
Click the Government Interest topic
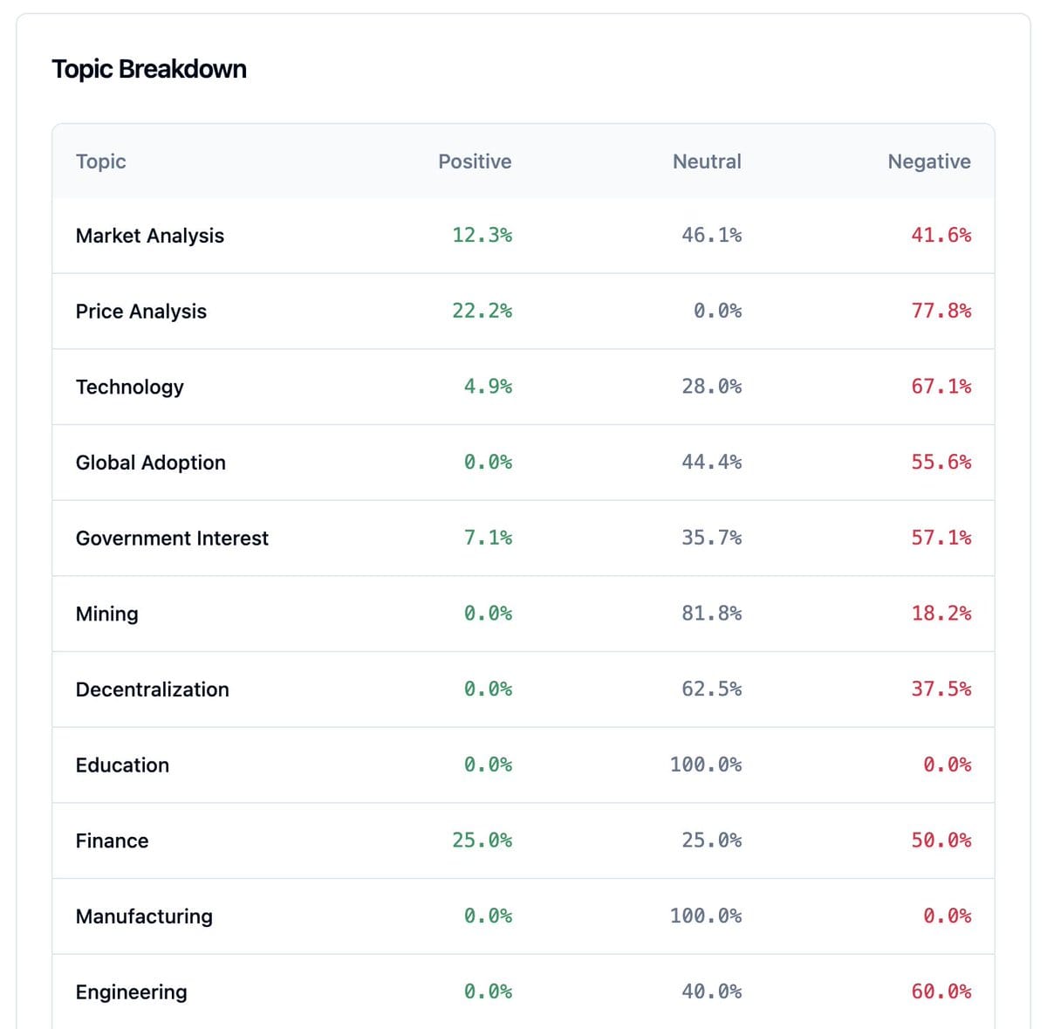click(172, 539)
